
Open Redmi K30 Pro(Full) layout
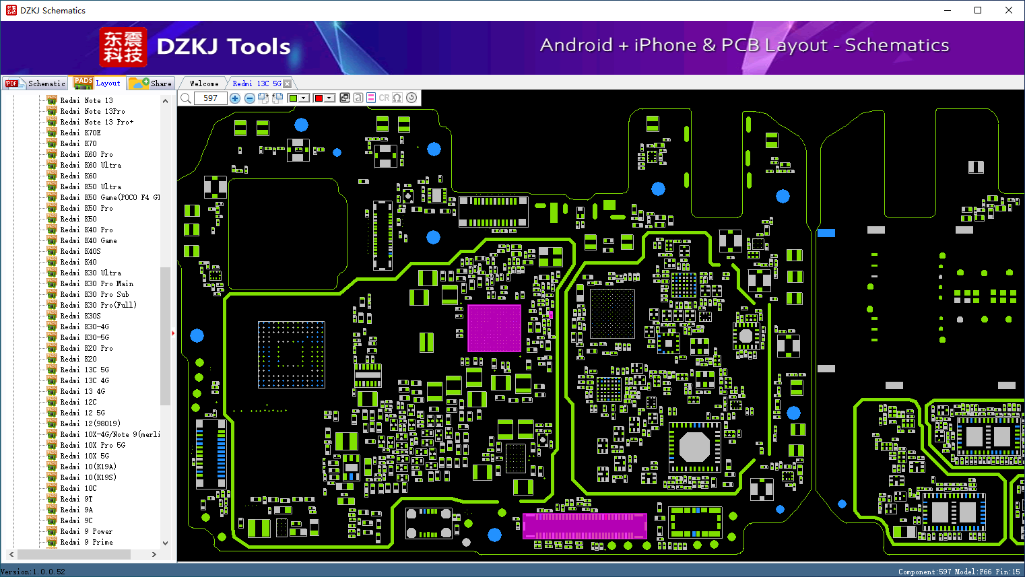(98, 305)
